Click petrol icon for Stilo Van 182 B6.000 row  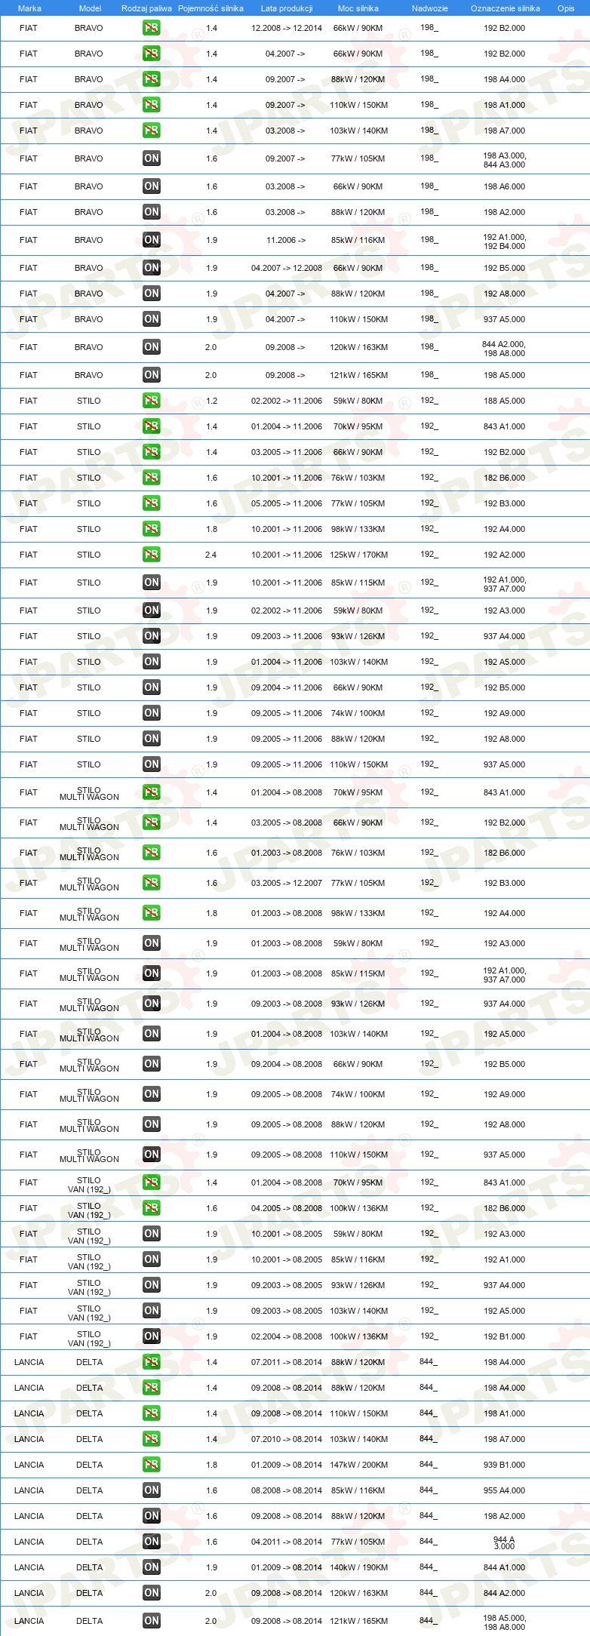tap(152, 1208)
